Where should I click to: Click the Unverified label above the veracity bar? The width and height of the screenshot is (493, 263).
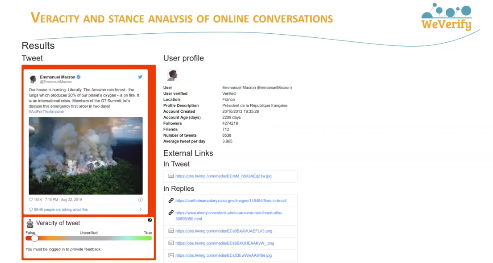[89, 233]
